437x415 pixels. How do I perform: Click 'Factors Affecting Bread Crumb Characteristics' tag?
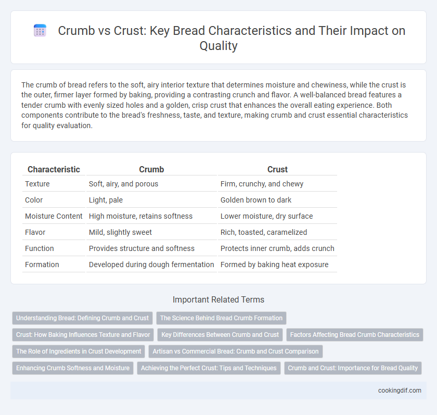(354, 335)
